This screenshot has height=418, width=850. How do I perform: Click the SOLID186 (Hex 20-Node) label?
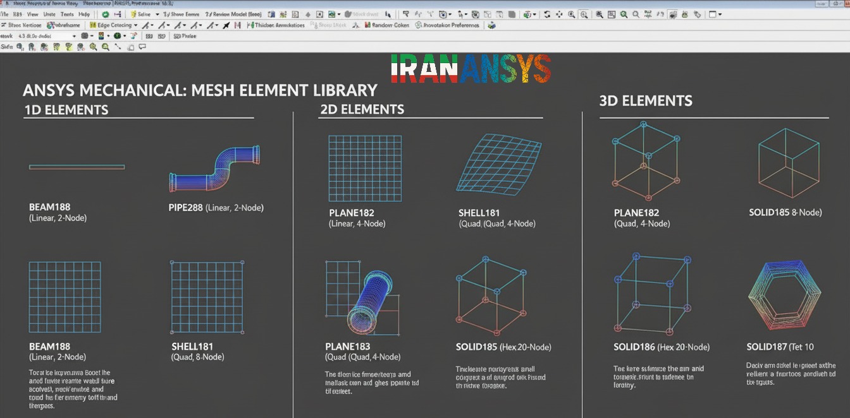(662, 347)
